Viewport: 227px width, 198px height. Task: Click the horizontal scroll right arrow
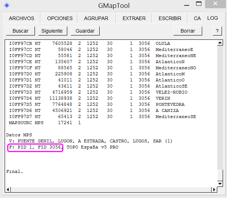tap(214, 189)
